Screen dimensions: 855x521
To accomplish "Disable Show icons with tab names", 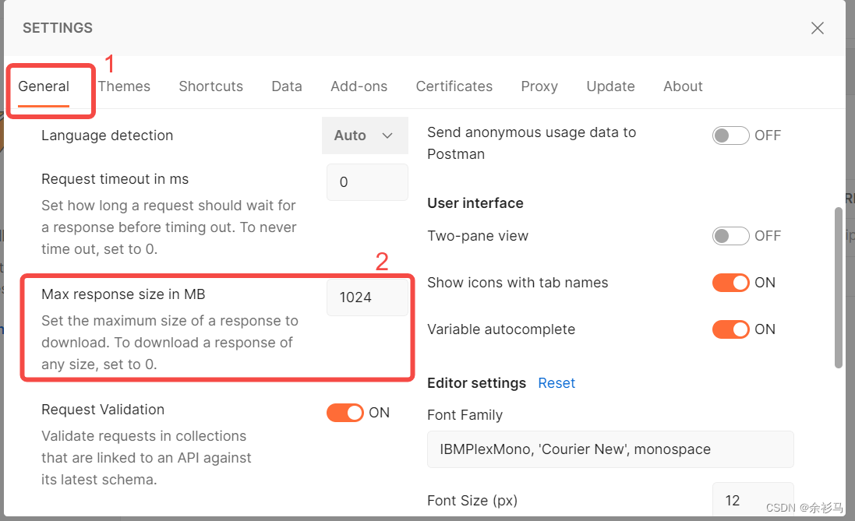I will (x=730, y=283).
